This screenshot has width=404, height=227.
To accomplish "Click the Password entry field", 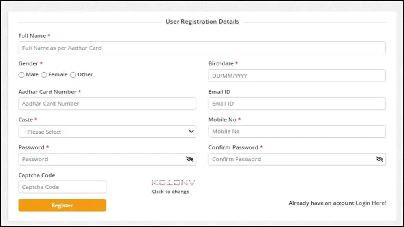I will [x=99, y=159].
